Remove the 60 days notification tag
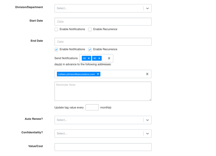Image resolution: width=216 pixels, height=156 pixels. point(89,58)
